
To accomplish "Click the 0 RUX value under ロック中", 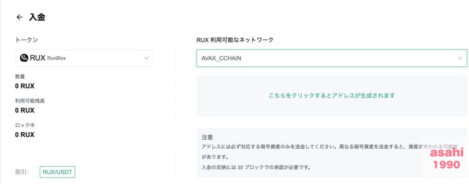I will coord(25,135).
